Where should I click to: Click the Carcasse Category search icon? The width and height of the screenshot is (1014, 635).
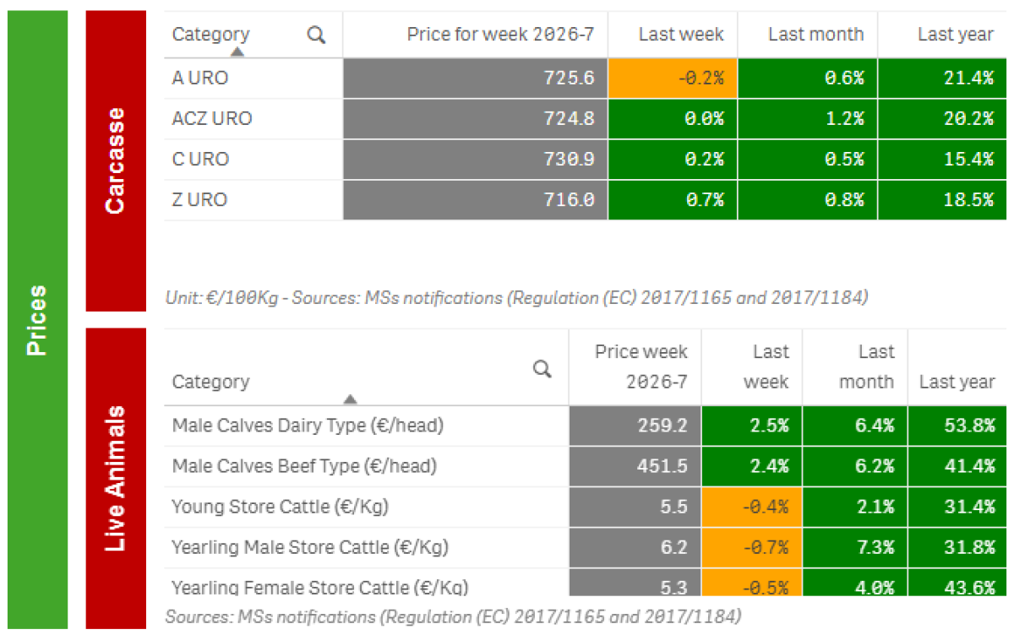tap(317, 35)
